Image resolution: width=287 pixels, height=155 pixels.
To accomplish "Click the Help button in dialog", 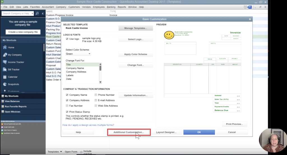I will pyautogui.click(x=78, y=132).
